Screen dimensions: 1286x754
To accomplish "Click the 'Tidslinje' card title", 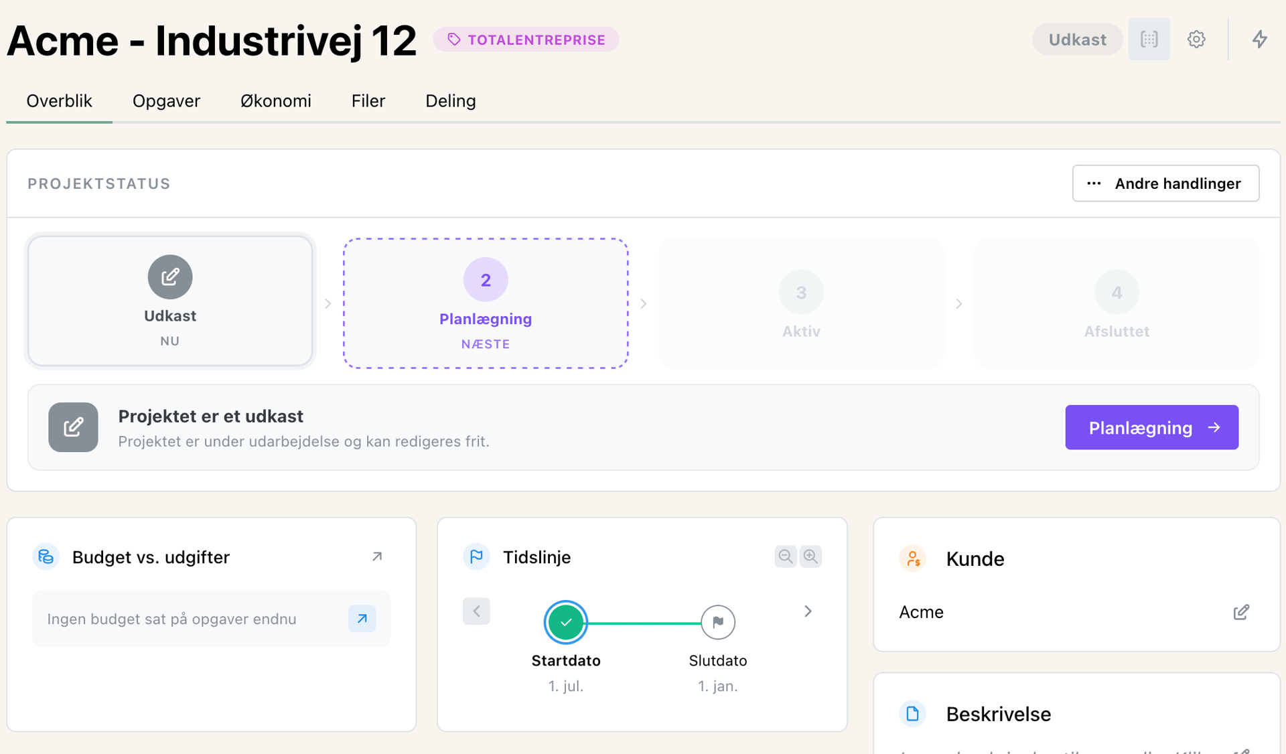I will [x=537, y=557].
